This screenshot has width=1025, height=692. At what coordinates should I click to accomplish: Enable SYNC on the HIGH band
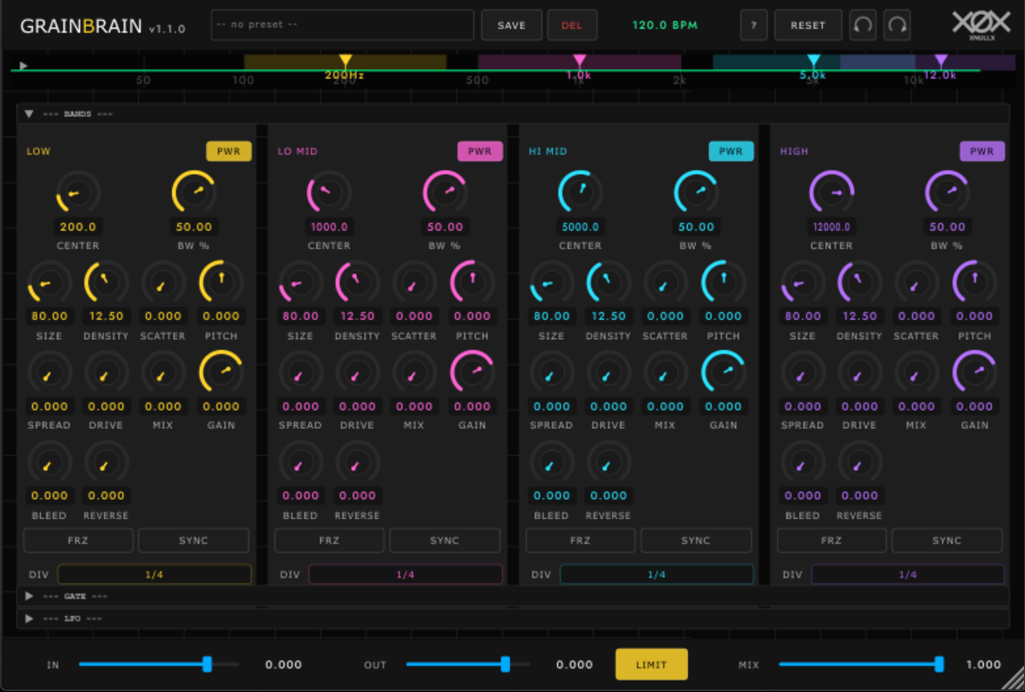[x=946, y=540]
